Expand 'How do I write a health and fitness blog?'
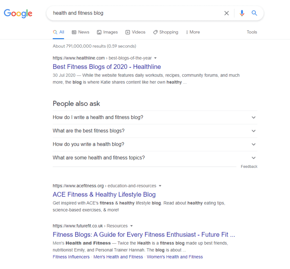290x269 pixels. point(155,117)
